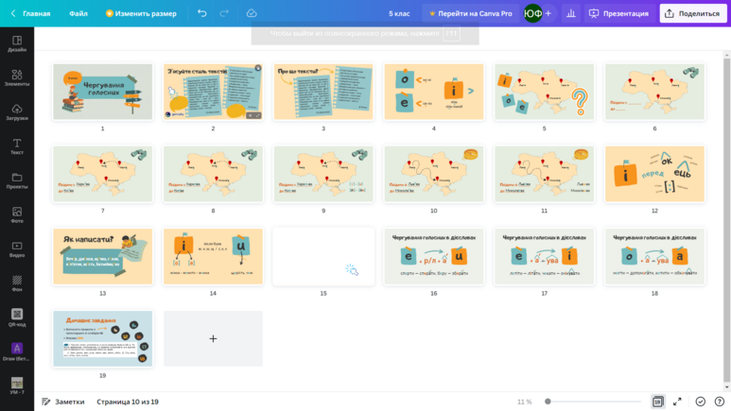Open the Дизайн panel in the sidebar
The height and width of the screenshot is (411, 731).
(17, 43)
